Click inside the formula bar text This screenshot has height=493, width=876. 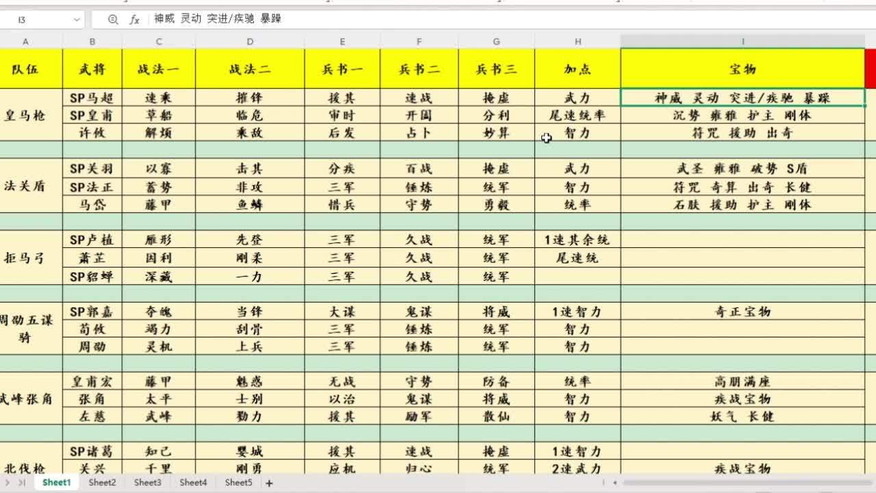pos(411,19)
